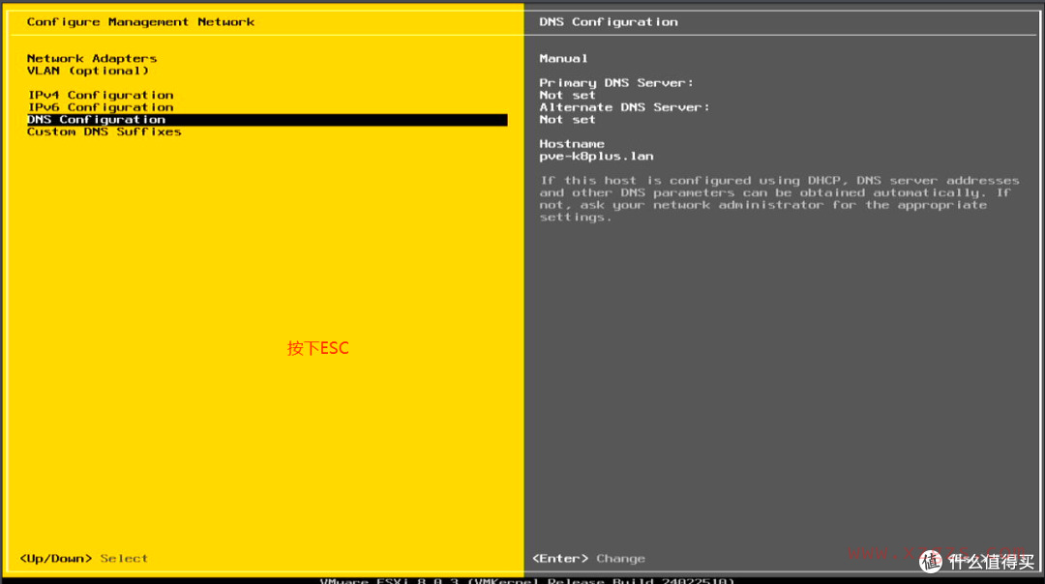1045x584 pixels.
Task: Click the red 按下ESC annotation text
Action: pos(319,348)
